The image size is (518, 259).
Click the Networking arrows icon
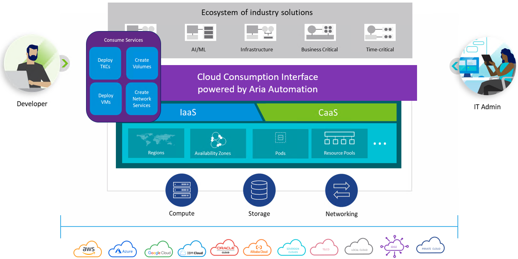(x=341, y=190)
